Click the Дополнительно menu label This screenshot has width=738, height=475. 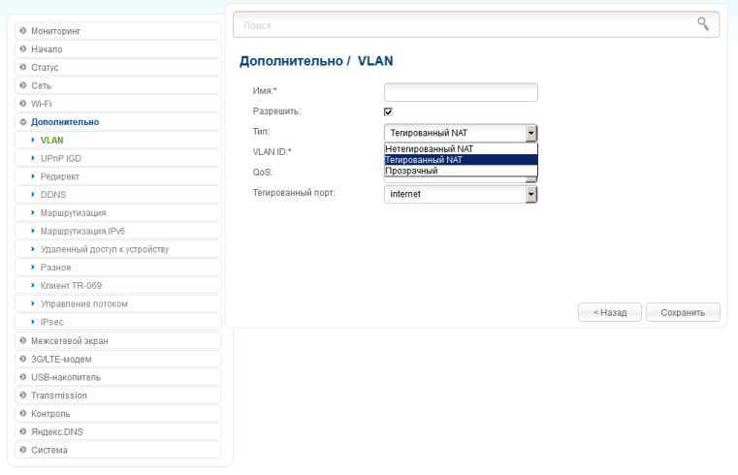[x=65, y=122]
